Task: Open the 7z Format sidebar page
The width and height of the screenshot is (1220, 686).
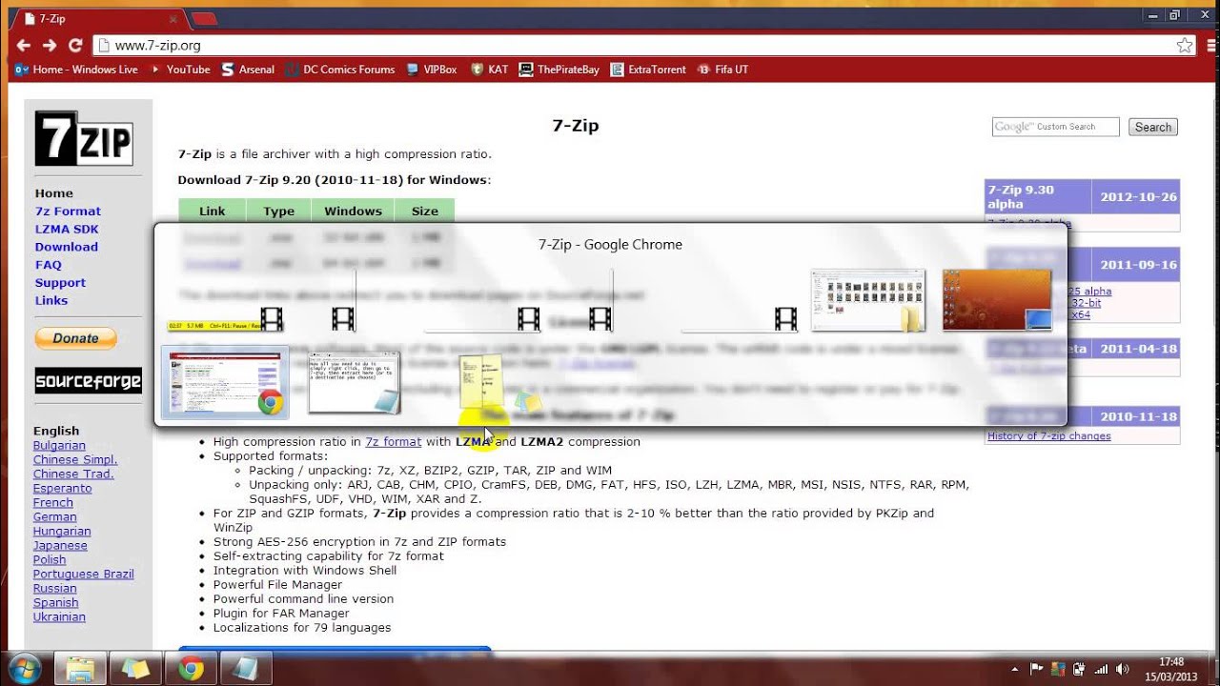Action: pos(68,212)
